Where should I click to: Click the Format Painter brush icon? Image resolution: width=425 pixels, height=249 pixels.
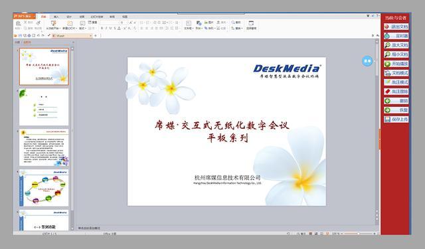tap(39, 24)
